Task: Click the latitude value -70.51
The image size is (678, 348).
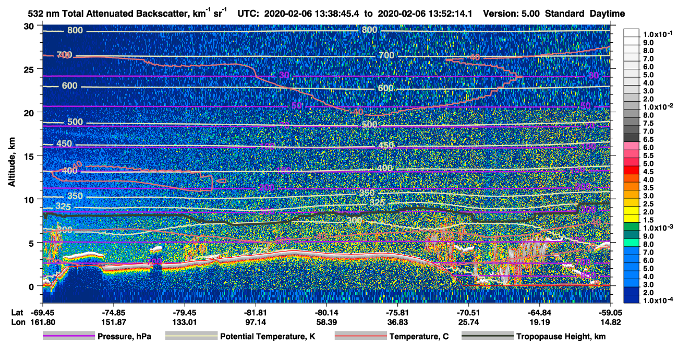Action: (x=468, y=313)
